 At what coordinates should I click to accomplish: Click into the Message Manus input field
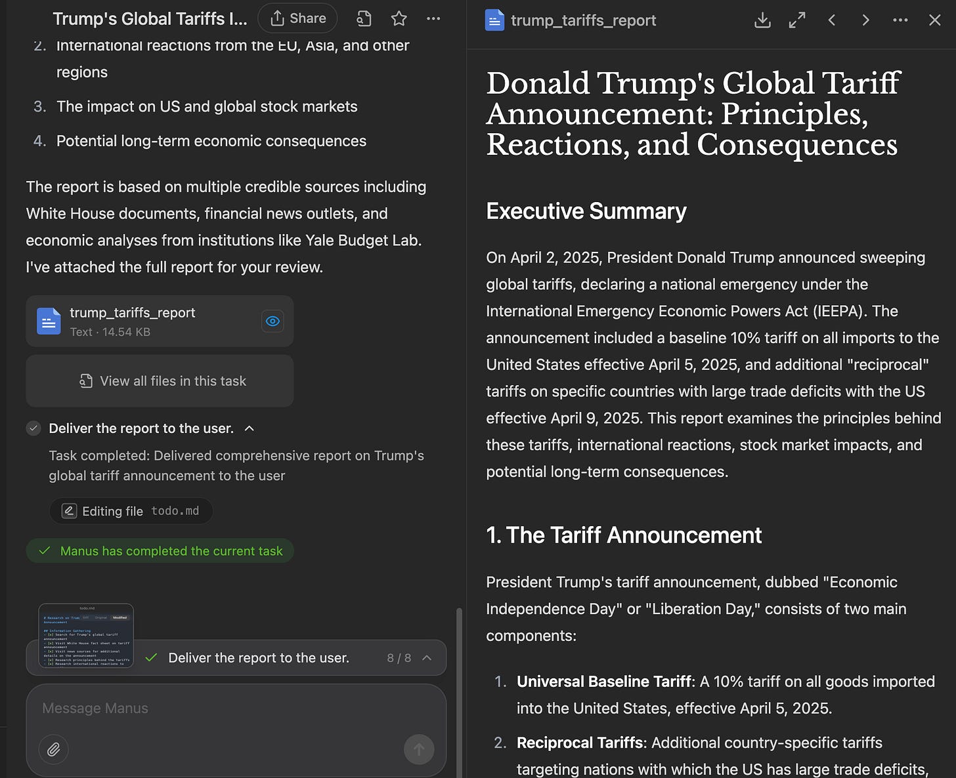[236, 708]
